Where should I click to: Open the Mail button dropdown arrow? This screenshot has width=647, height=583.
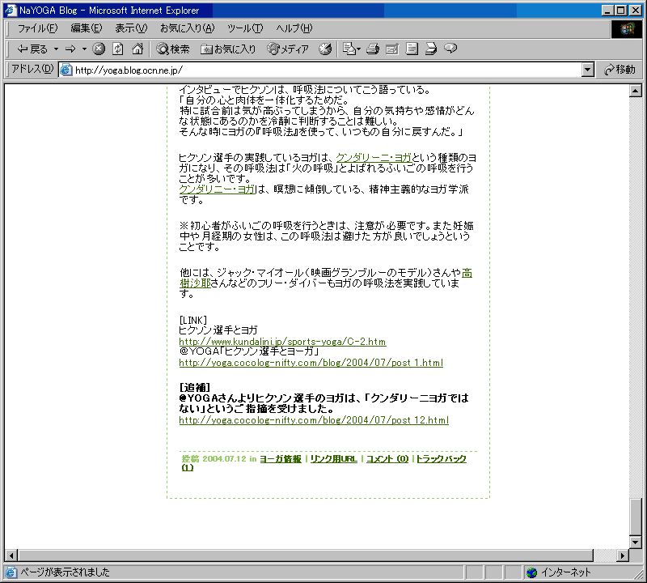(x=358, y=49)
